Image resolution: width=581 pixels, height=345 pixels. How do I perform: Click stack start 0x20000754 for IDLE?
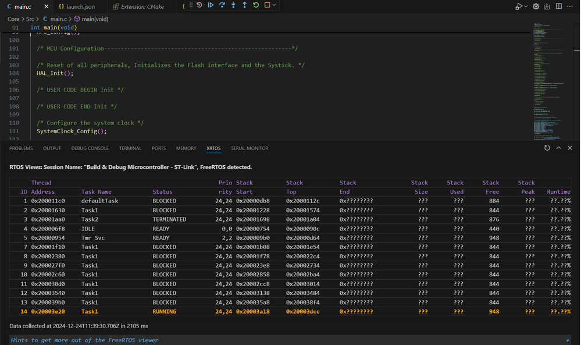pyautogui.click(x=253, y=229)
